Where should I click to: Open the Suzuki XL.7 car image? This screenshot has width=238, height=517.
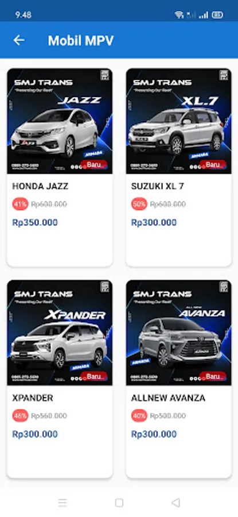point(179,121)
